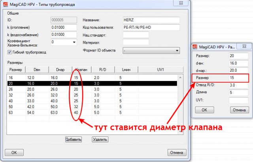Click the R/D column header
The width and height of the screenshot is (253, 162).
click(103, 70)
